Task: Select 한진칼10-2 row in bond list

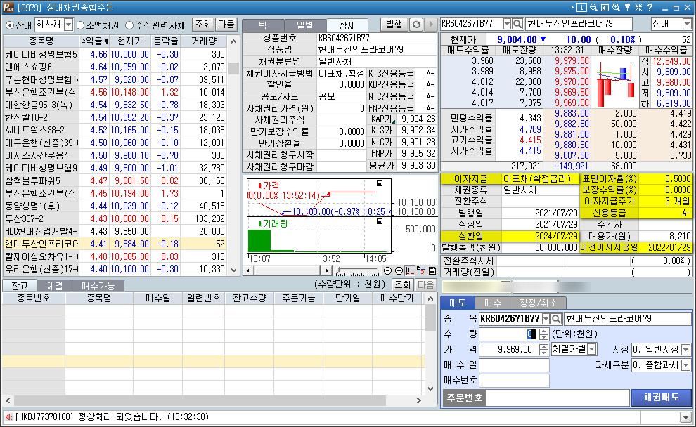Action: (115, 117)
